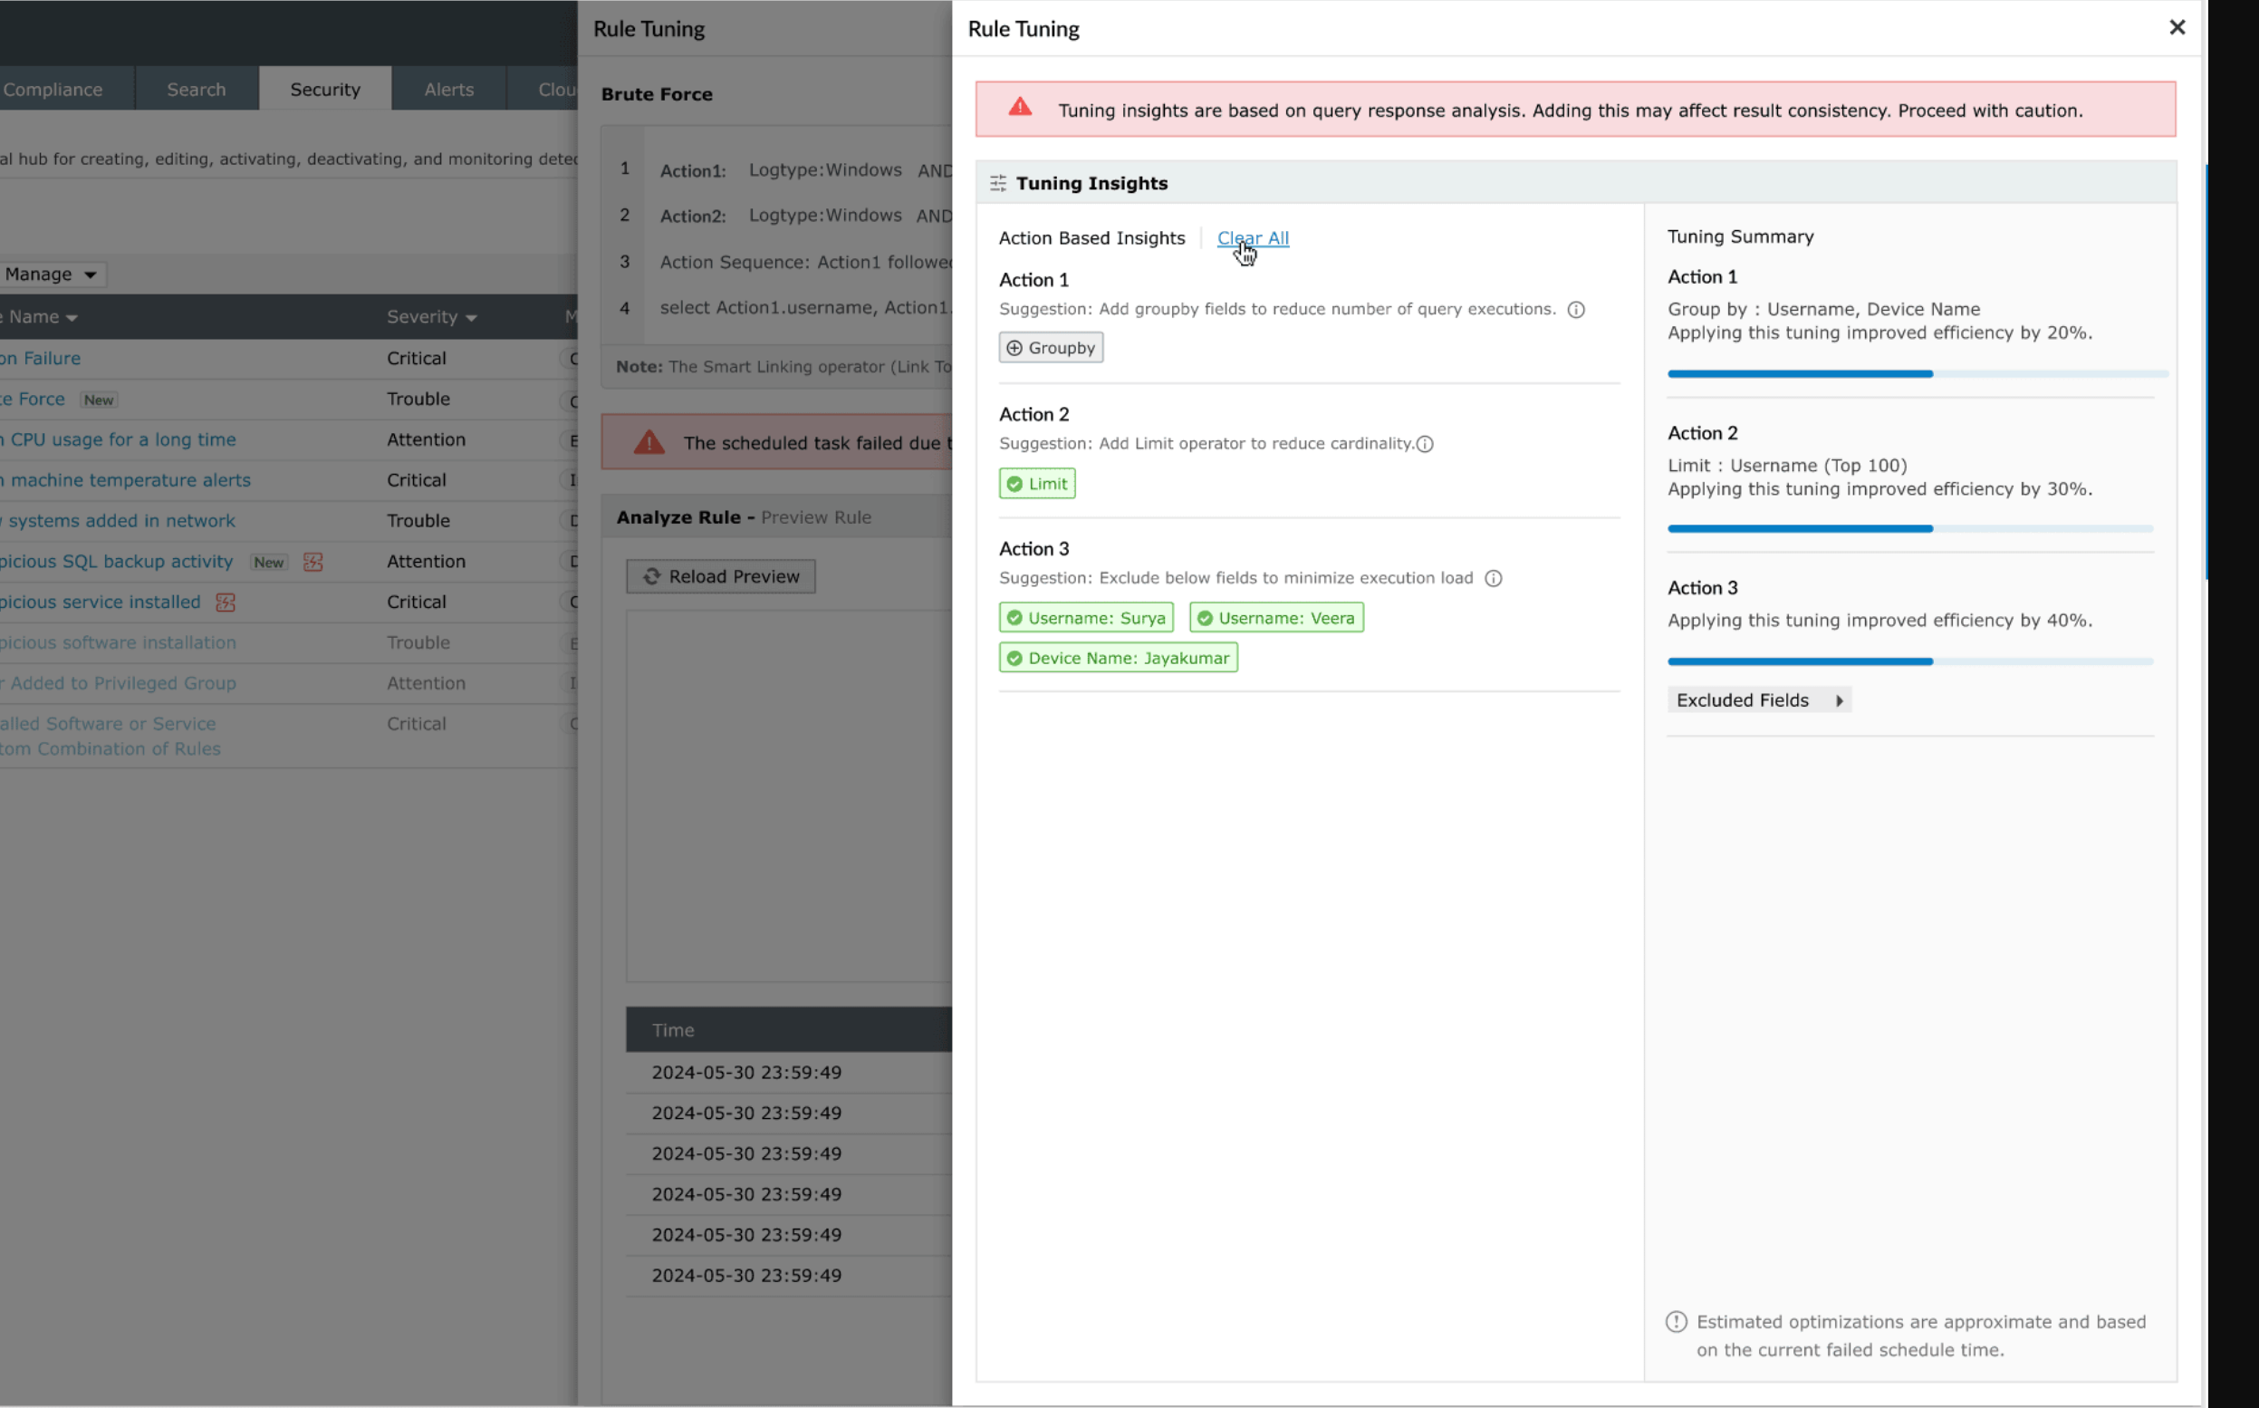Click info icon beside Action 2 suggestion
This screenshot has width=2259, height=1408.
[1424, 444]
